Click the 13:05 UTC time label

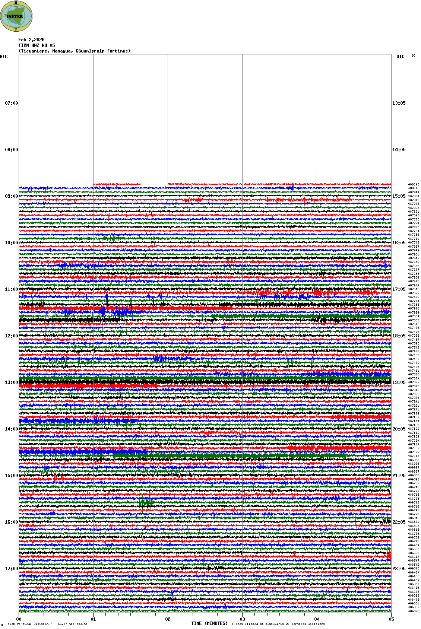[x=399, y=103]
